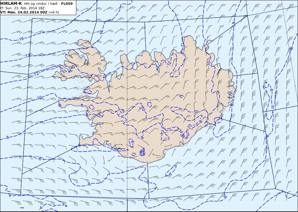Screen dimensions: 298x212
Task: Click the 'HIRLAM-K' model name in header
Action: [11, 4]
